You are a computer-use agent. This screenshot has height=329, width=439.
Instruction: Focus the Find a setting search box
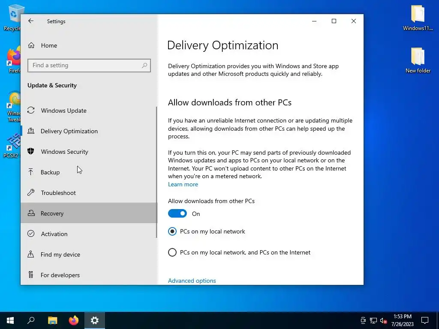(89, 66)
